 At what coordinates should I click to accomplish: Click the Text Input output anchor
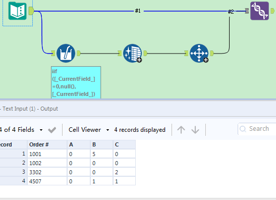click(31, 11)
